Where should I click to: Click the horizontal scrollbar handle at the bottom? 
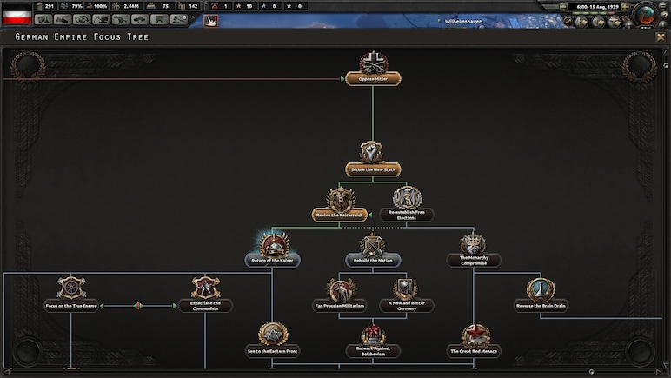point(591,372)
